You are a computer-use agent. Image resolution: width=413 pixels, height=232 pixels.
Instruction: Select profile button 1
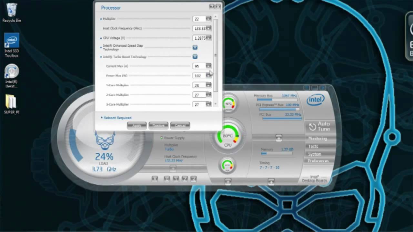[x=176, y=179]
